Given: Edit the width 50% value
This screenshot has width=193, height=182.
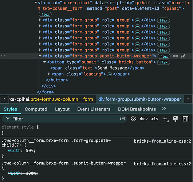Looking at the screenshot, I should [x=30, y=151].
